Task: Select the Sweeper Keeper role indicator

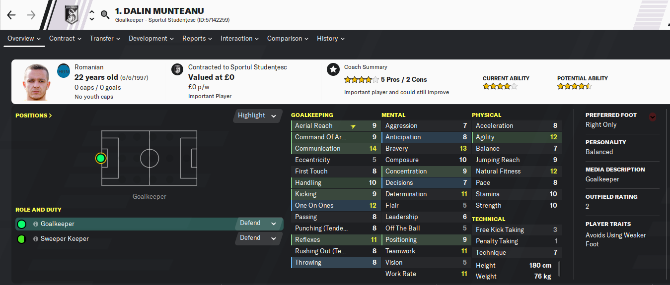Action: coord(21,239)
